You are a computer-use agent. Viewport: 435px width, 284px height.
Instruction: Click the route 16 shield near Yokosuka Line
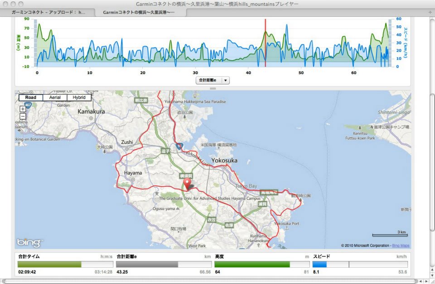click(x=179, y=146)
